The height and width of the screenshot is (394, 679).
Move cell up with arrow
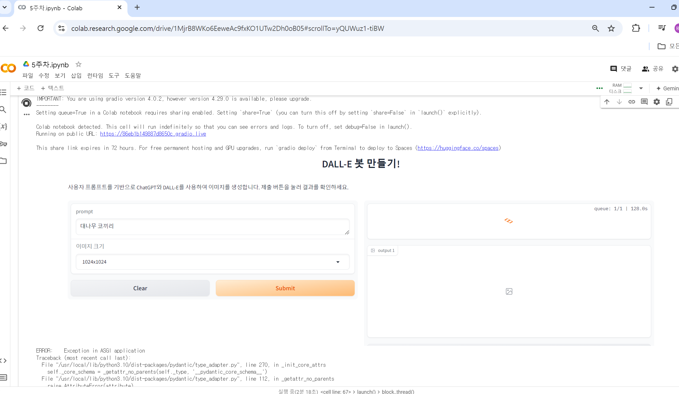607,102
